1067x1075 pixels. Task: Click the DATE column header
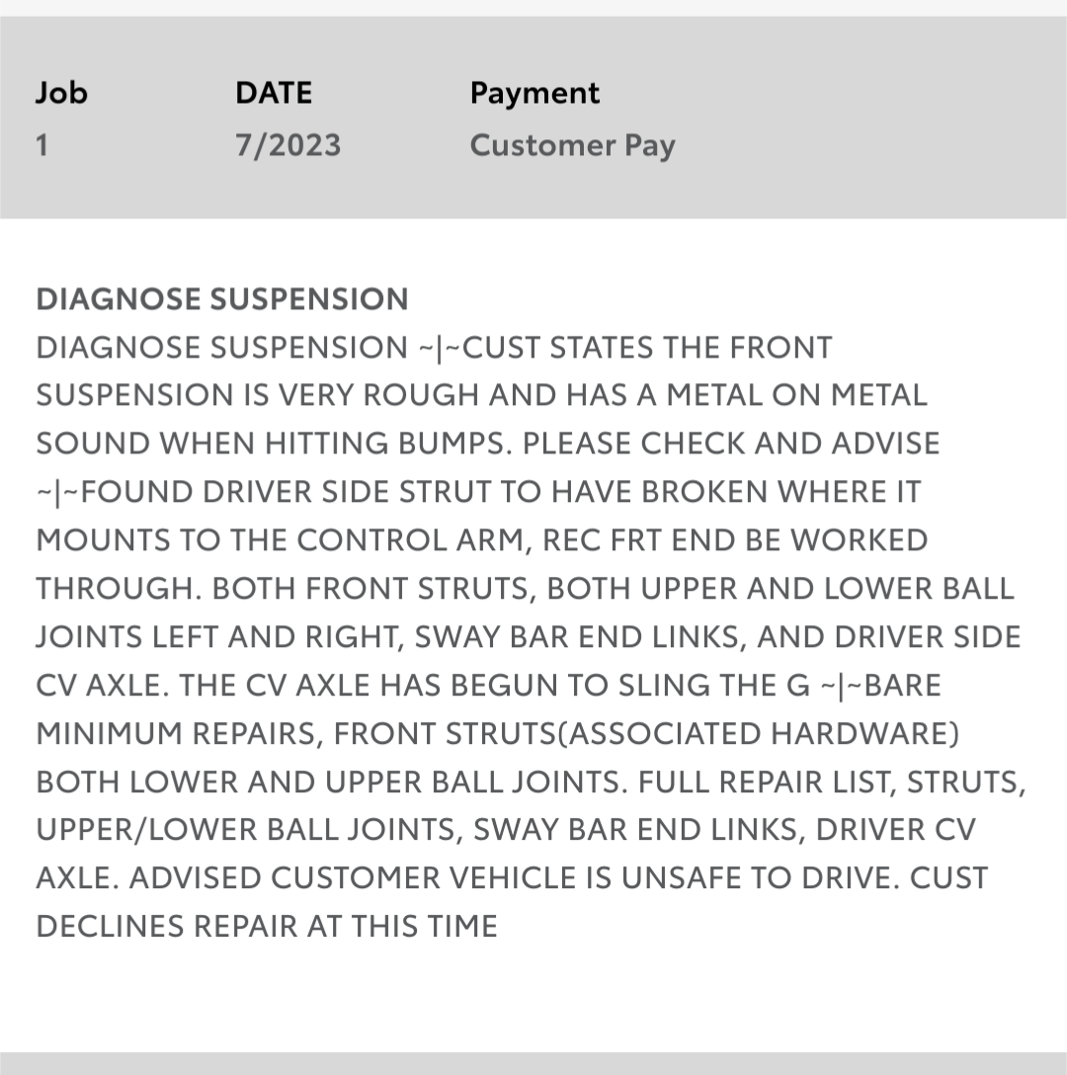[274, 93]
